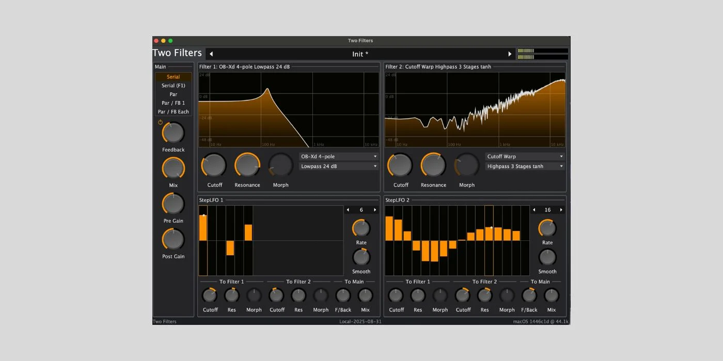The image size is (723, 361).
Task: Decrease StepLFO 1 step count from 6
Action: pos(348,210)
